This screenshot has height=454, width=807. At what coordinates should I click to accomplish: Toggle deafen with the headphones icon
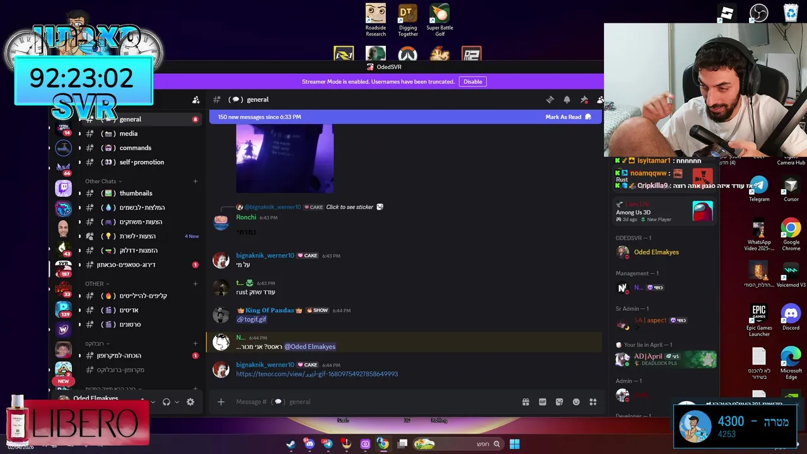click(166, 402)
